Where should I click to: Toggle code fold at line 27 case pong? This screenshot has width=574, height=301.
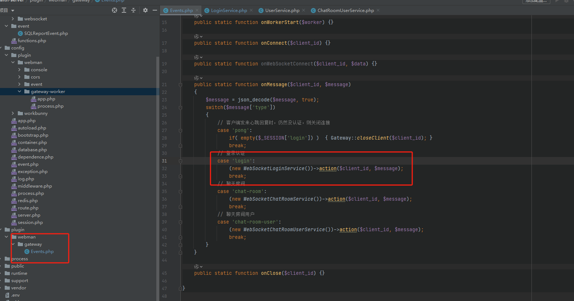point(180,131)
